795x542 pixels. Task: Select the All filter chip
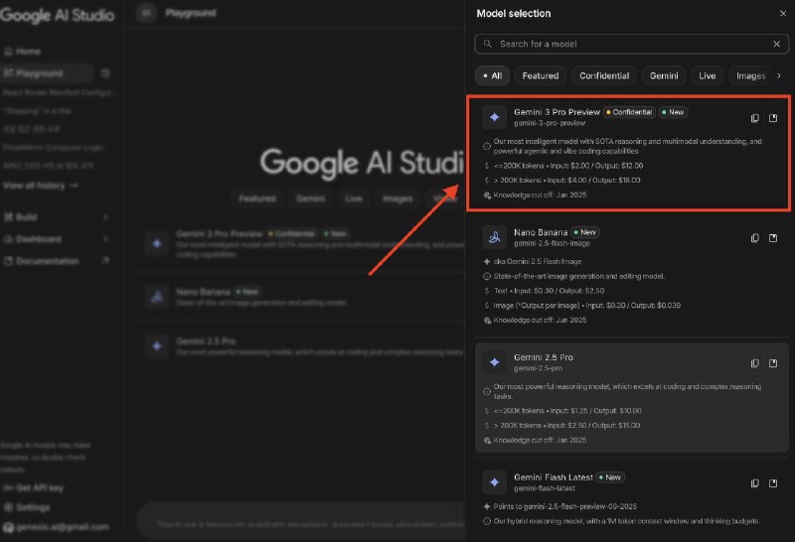(x=491, y=75)
